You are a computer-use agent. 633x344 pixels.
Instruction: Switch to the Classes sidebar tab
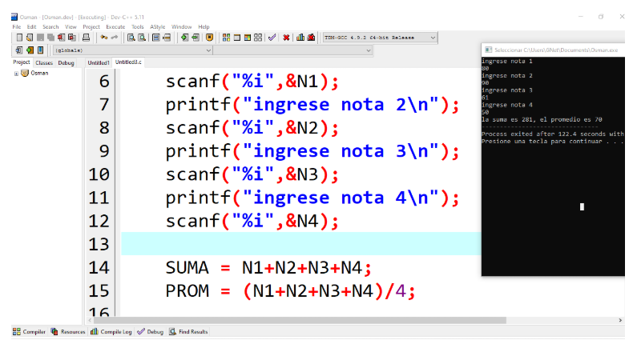tap(44, 62)
